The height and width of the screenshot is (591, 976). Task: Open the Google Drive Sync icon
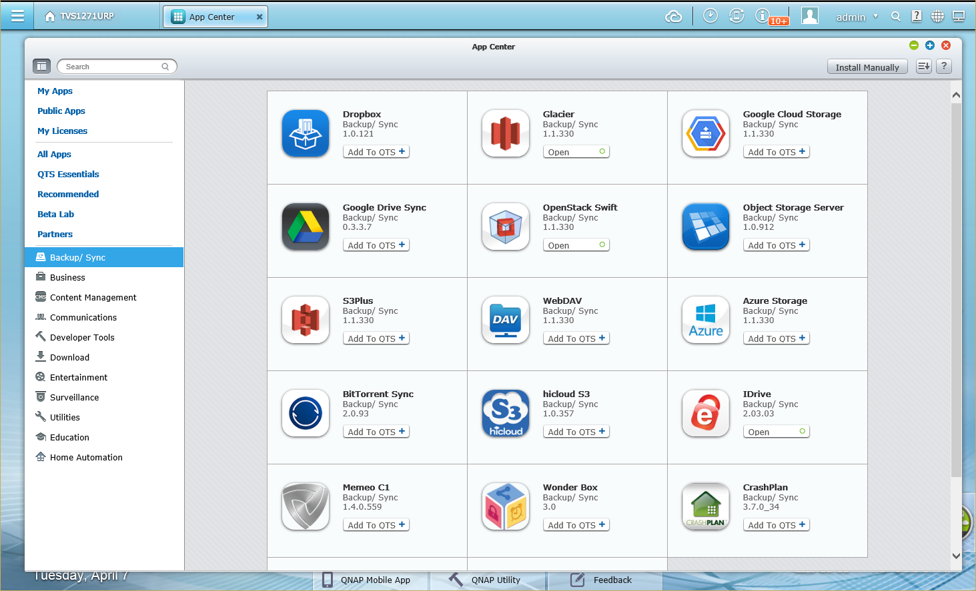click(306, 227)
